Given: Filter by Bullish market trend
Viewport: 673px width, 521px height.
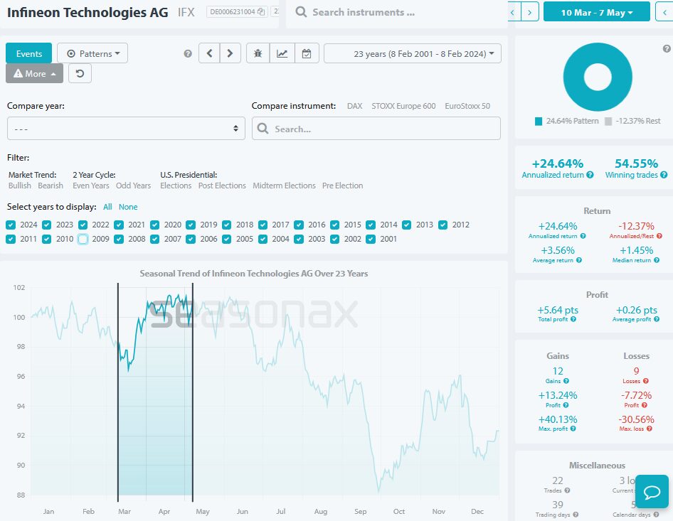Looking at the screenshot, I should tap(20, 186).
